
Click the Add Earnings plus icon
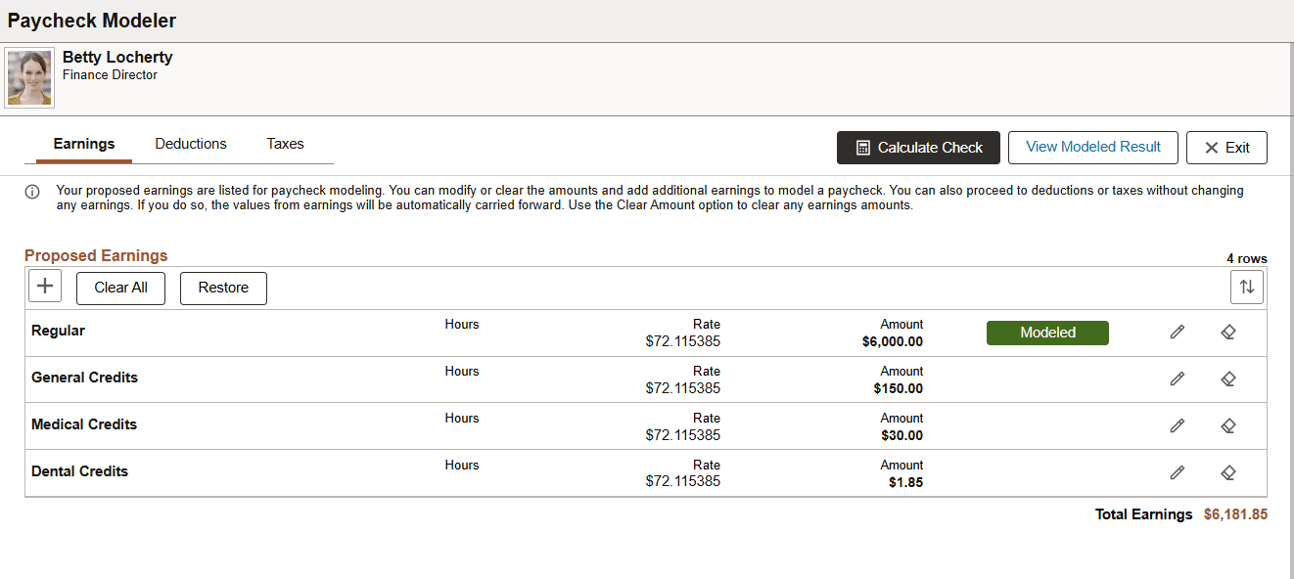click(x=44, y=285)
